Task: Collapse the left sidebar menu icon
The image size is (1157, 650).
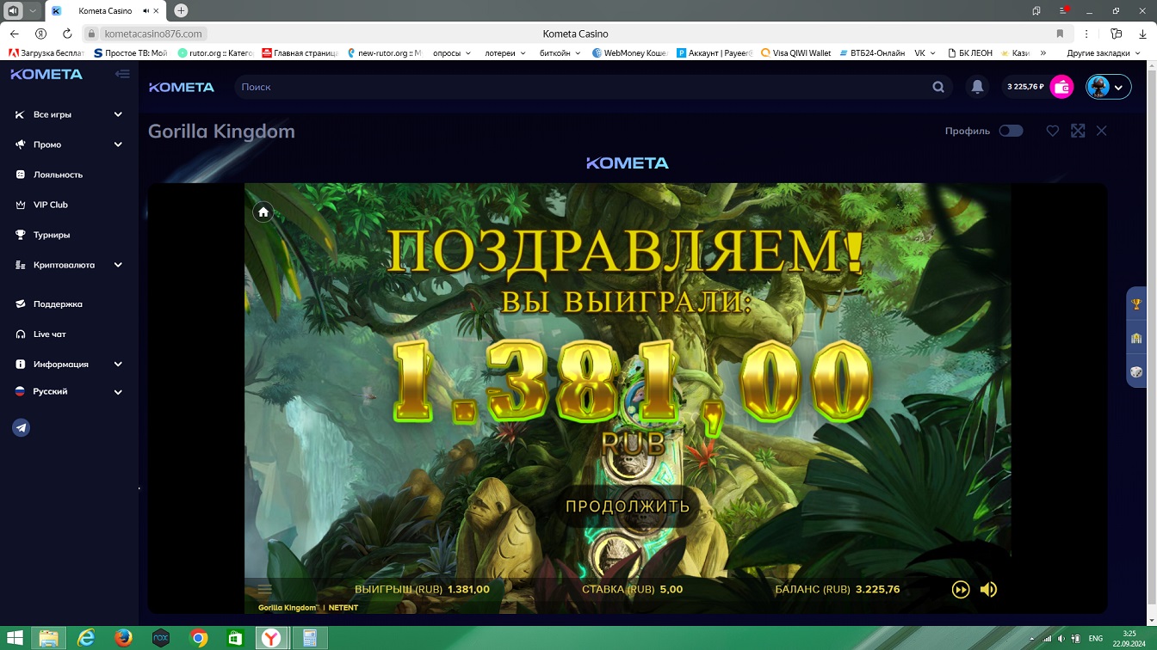Action: pos(122,74)
